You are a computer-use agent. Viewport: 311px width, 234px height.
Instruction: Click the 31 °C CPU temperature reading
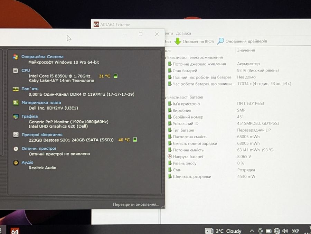click(104, 76)
